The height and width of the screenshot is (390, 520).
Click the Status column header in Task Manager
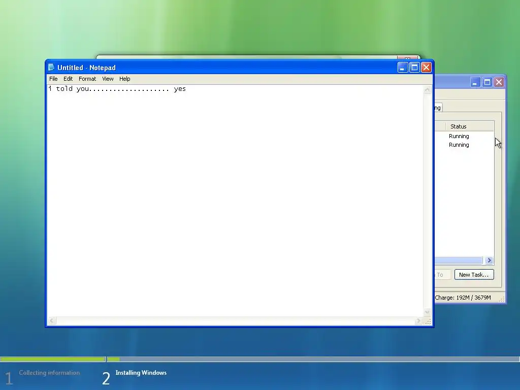point(470,126)
